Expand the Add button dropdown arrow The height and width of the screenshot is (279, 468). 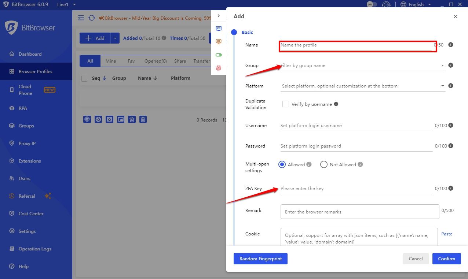click(x=115, y=38)
